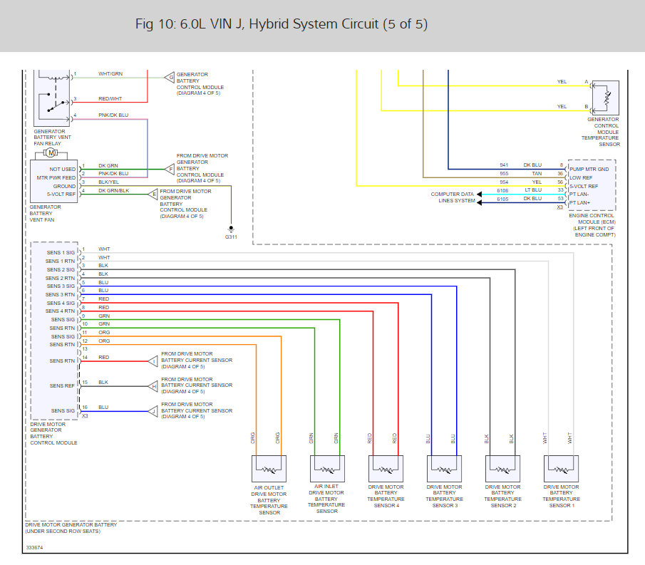The height and width of the screenshot is (565, 645).
Task: Click the 'ORG' label at pin 11
Action: 104,333
